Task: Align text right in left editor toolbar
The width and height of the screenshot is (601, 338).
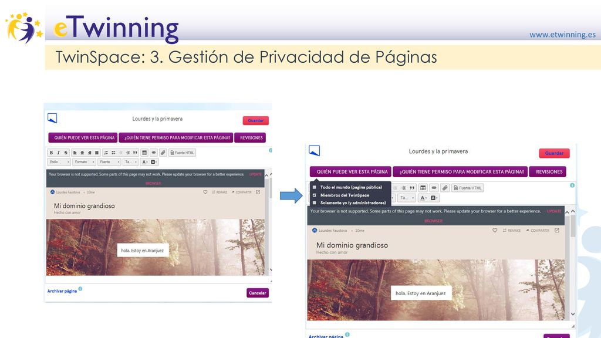Action: click(89, 153)
